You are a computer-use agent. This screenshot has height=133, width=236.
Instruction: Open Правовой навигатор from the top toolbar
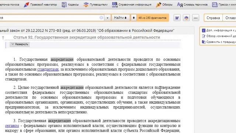40,5
